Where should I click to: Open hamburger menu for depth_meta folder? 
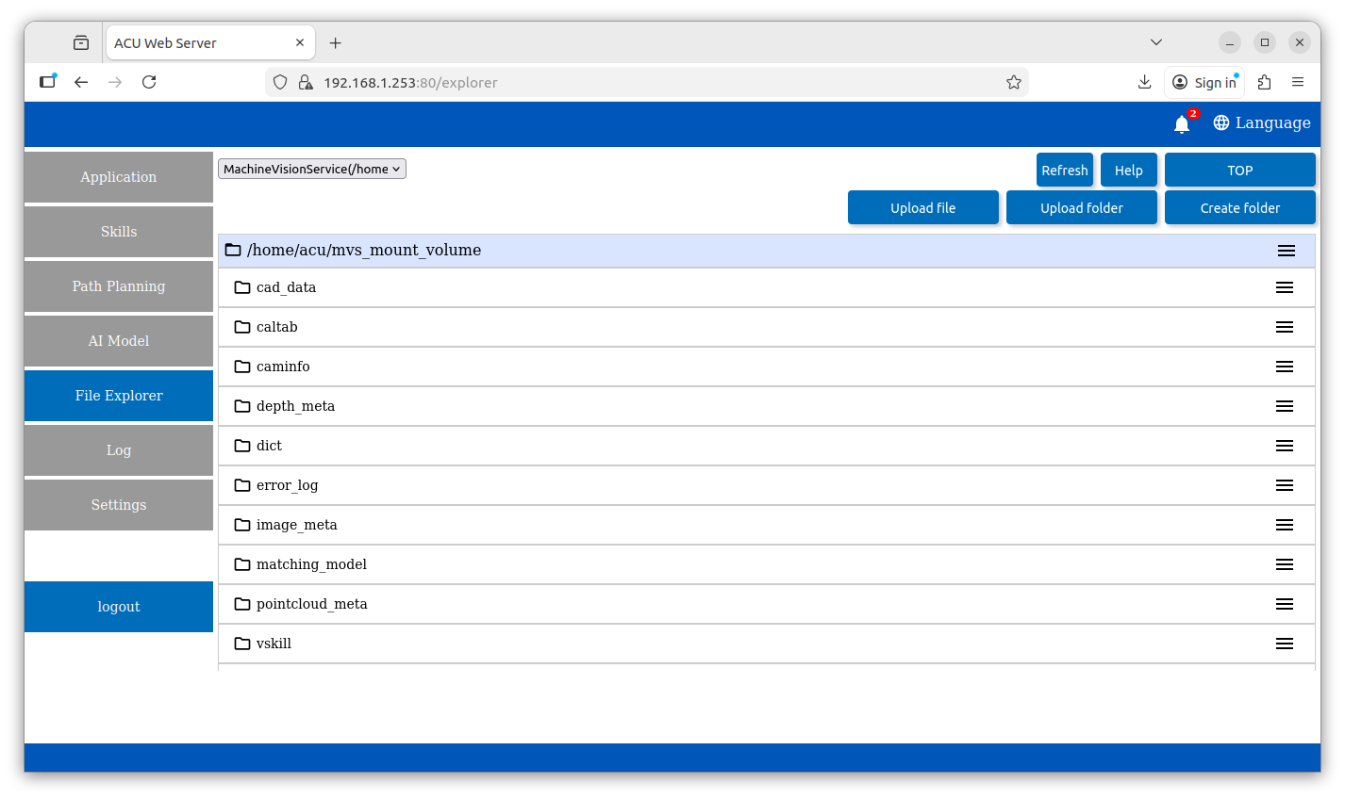point(1285,406)
